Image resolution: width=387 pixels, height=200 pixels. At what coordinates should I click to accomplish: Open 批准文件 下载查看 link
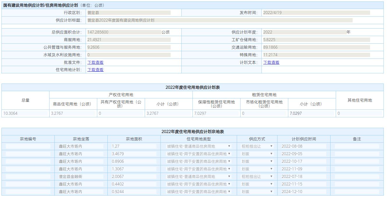tap(96, 62)
